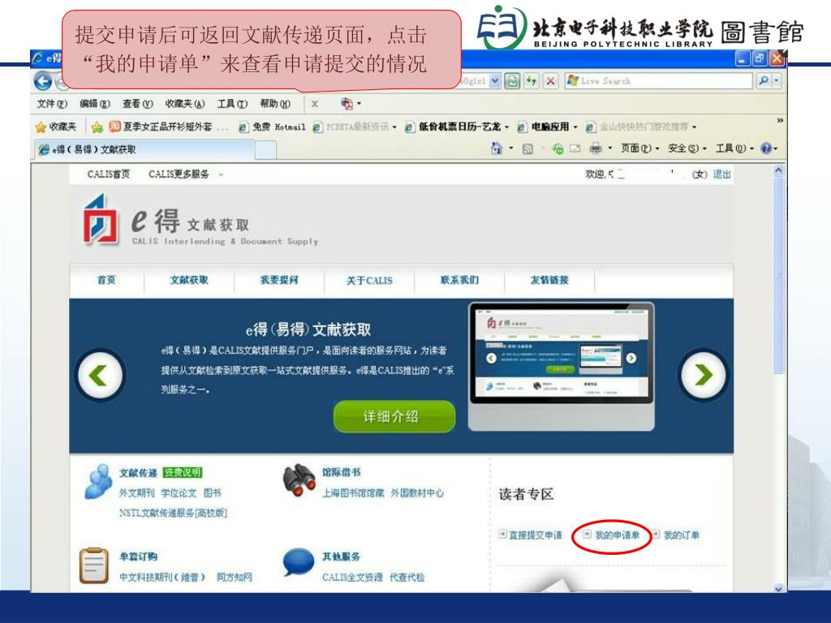
Task: Click the previous slide green left arrow
Action: coord(100,375)
